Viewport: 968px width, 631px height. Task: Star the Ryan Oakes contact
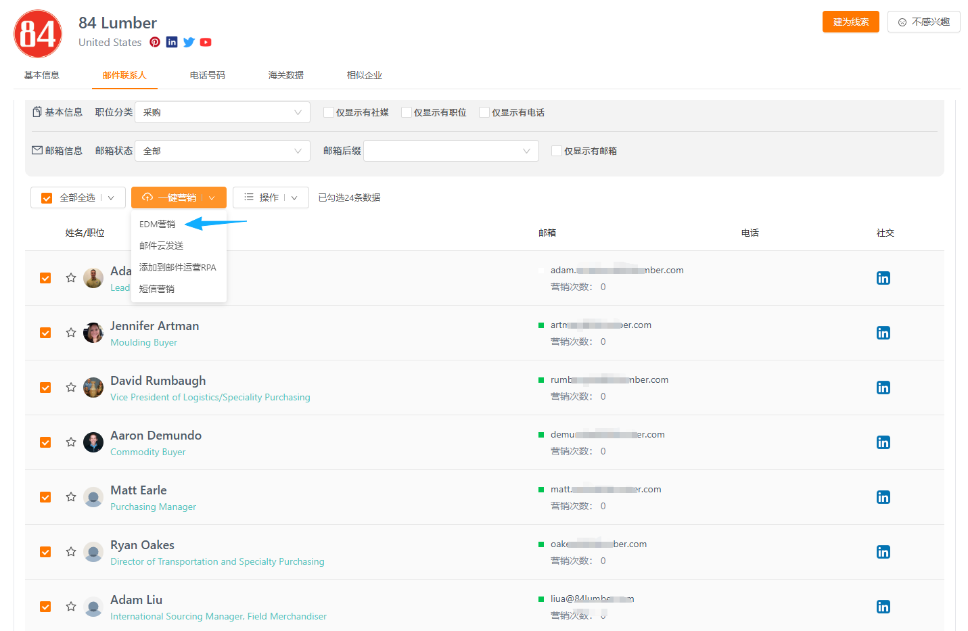[71, 552]
